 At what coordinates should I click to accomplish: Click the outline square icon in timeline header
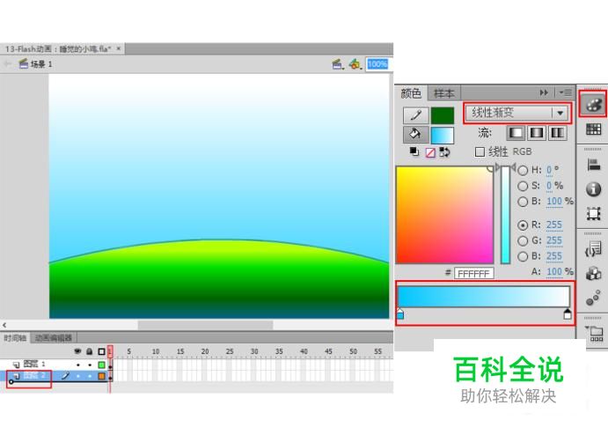click(101, 351)
